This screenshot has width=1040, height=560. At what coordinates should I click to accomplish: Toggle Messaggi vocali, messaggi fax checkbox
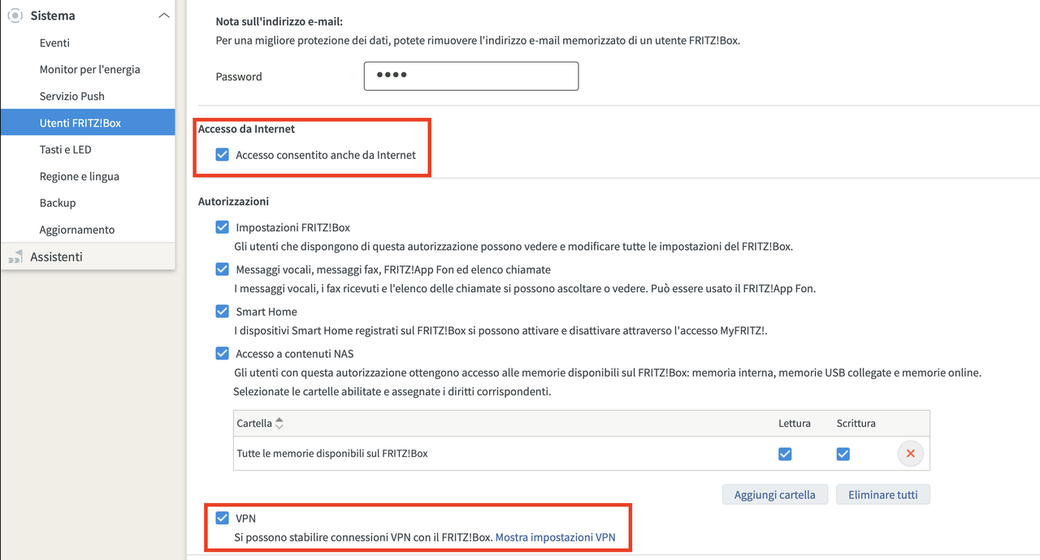click(222, 269)
